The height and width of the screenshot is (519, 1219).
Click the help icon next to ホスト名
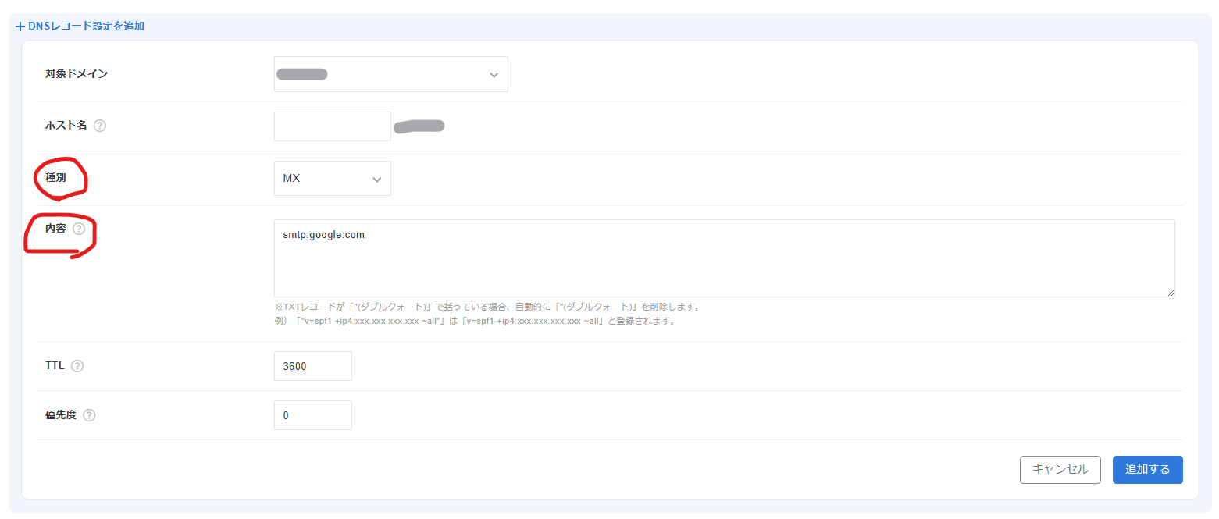click(99, 126)
